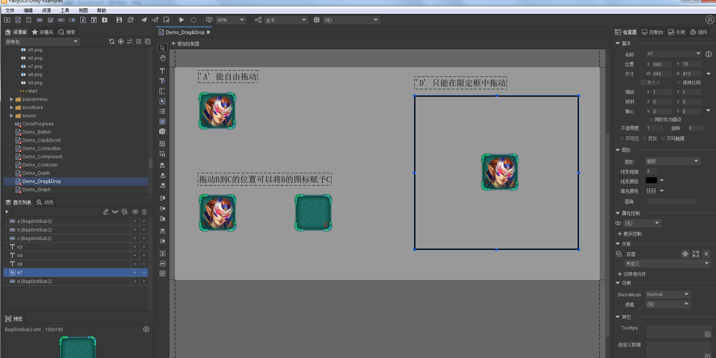
Task: Select the Rich Text tool
Action: tap(162, 81)
